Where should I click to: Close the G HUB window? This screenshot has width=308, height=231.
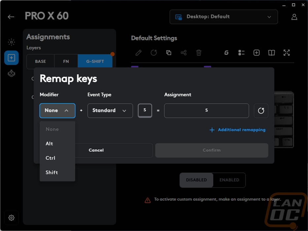tap(303, 5)
